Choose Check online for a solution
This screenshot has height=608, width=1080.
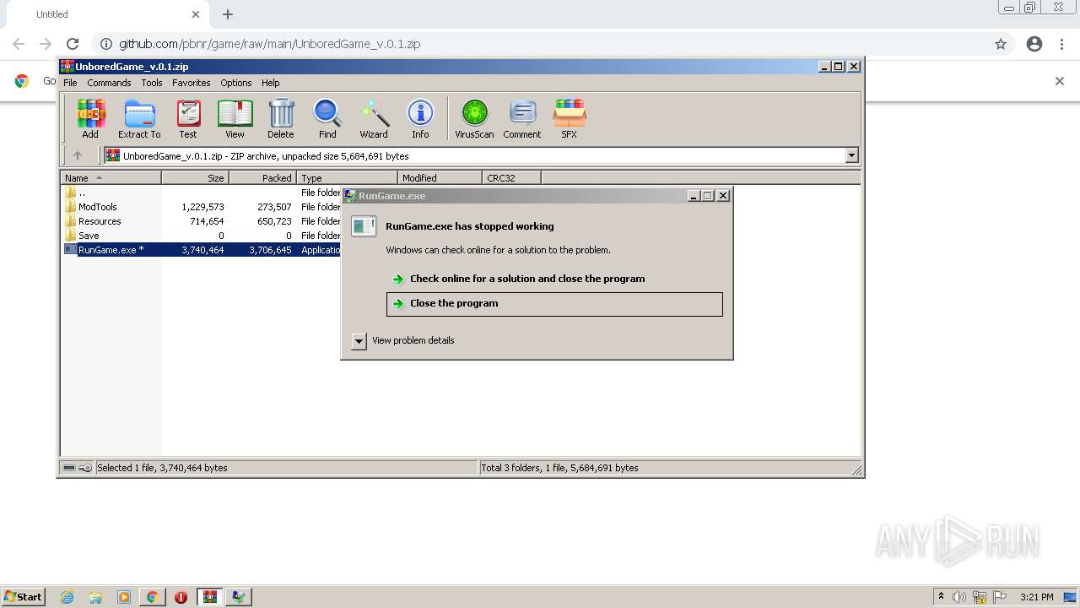pyautogui.click(x=526, y=279)
